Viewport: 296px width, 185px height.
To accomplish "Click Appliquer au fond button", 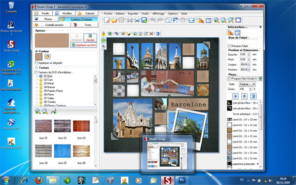I will point(84,45).
